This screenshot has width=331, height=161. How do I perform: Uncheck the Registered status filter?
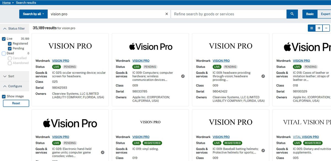point(10,44)
